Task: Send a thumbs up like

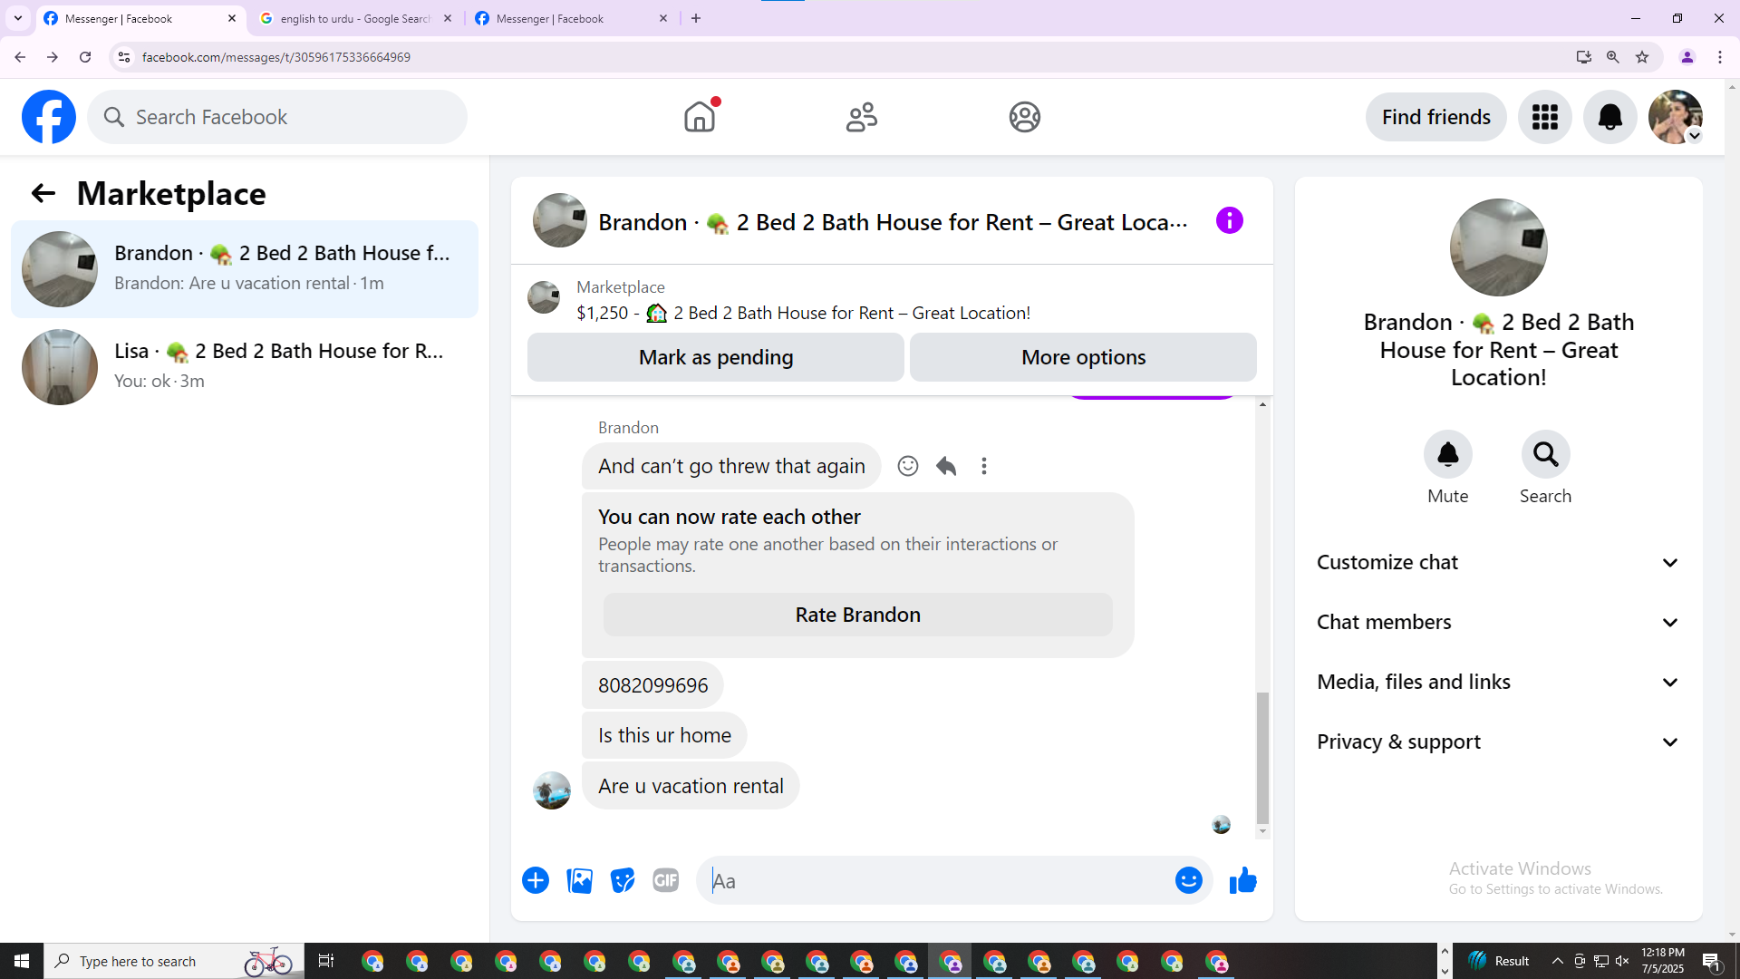Action: pos(1242,880)
